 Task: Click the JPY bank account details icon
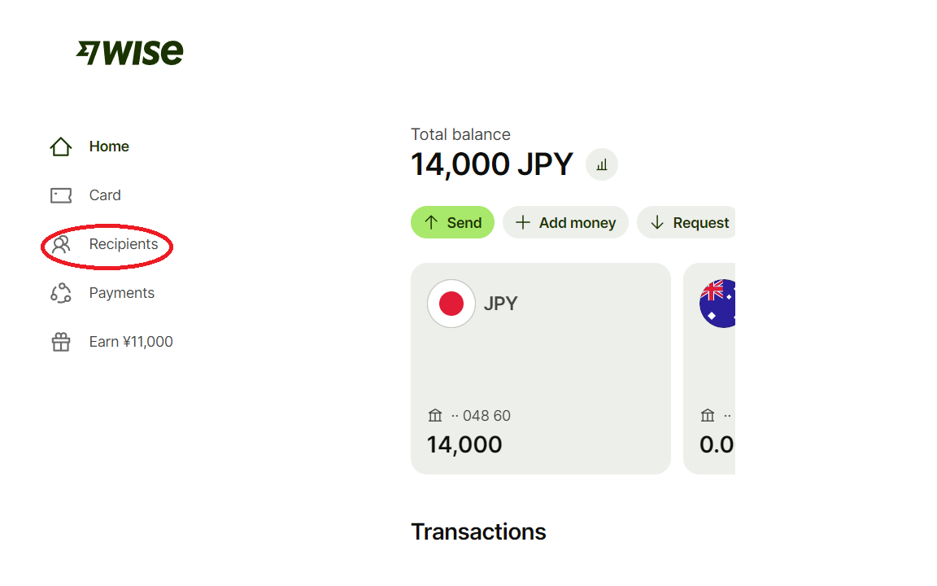[435, 416]
